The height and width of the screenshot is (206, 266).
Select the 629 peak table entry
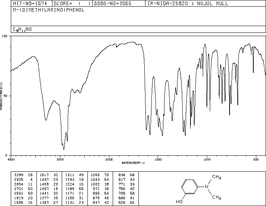pyautogui.click(x=126, y=203)
